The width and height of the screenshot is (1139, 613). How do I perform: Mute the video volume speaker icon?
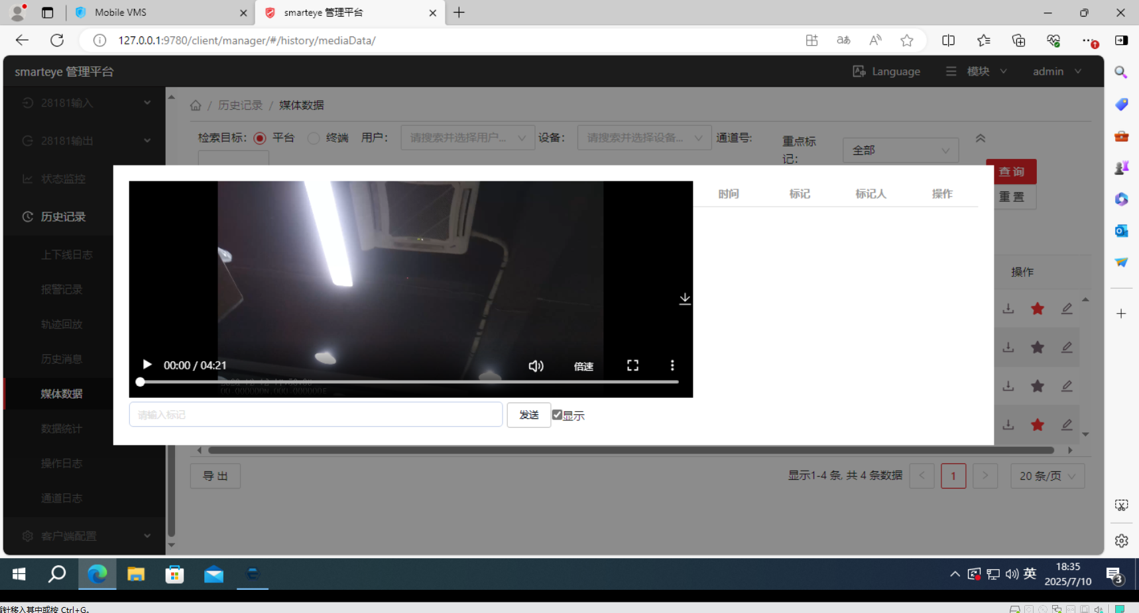coord(536,366)
